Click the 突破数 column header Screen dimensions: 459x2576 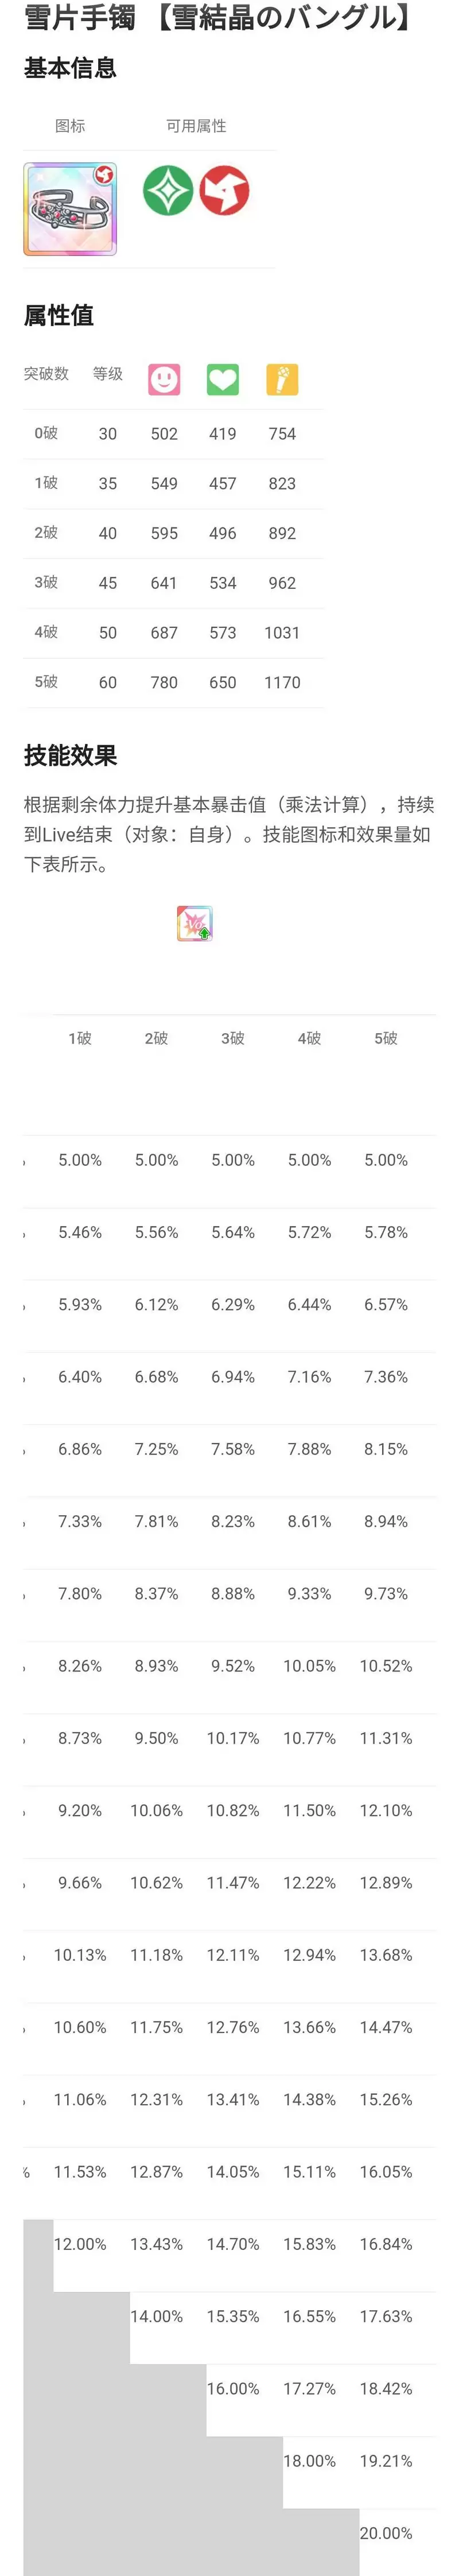(46, 374)
